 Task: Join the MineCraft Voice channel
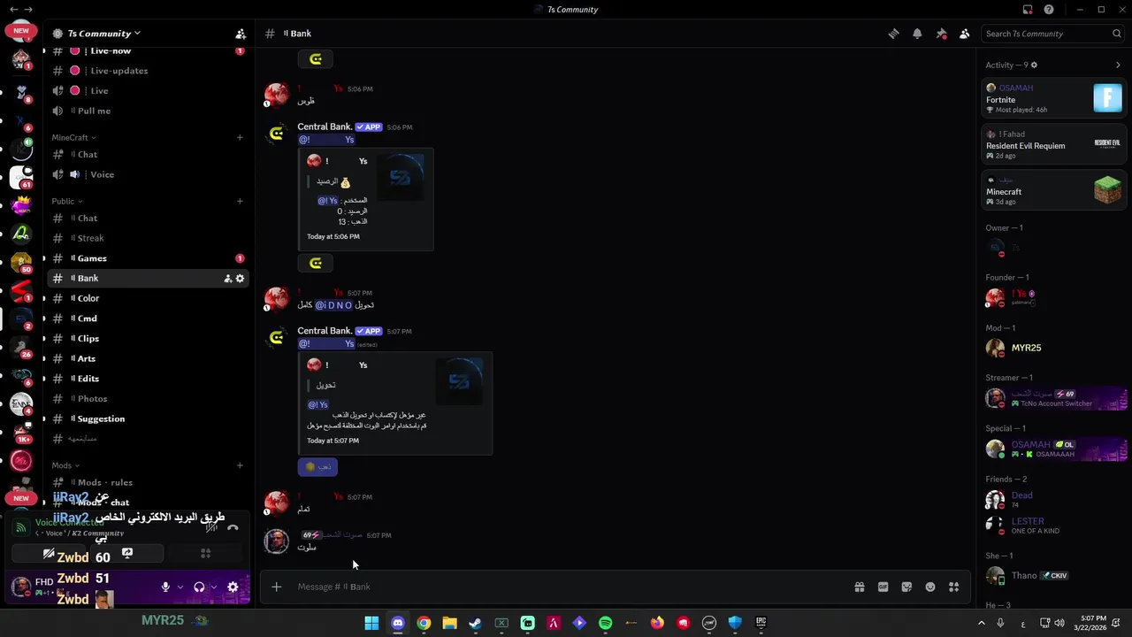[148, 174]
